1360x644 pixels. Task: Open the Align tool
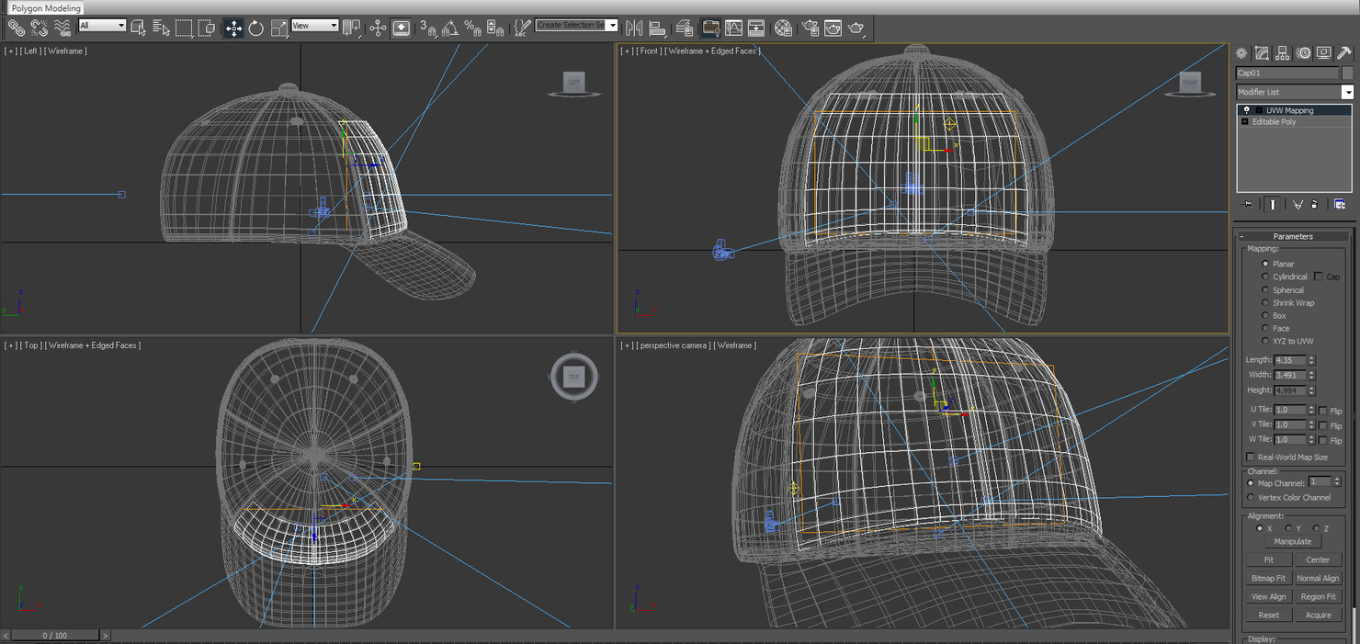tap(658, 28)
